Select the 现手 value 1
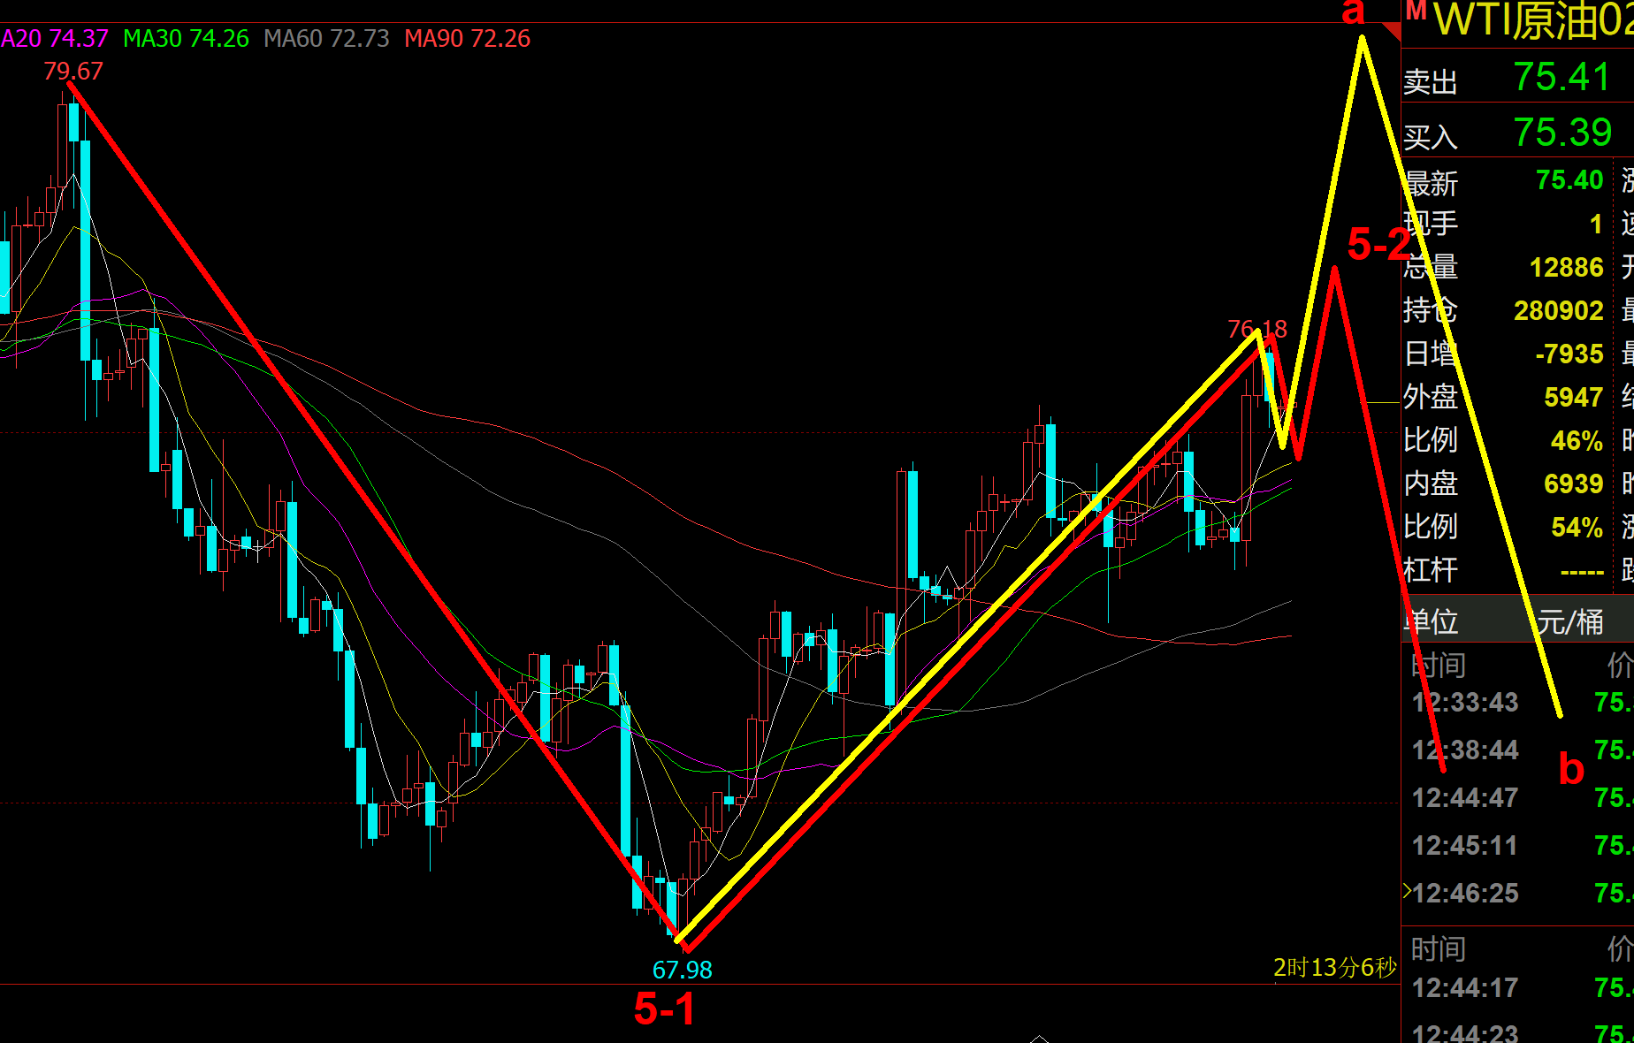This screenshot has height=1043, width=1634. pyautogui.click(x=1596, y=224)
